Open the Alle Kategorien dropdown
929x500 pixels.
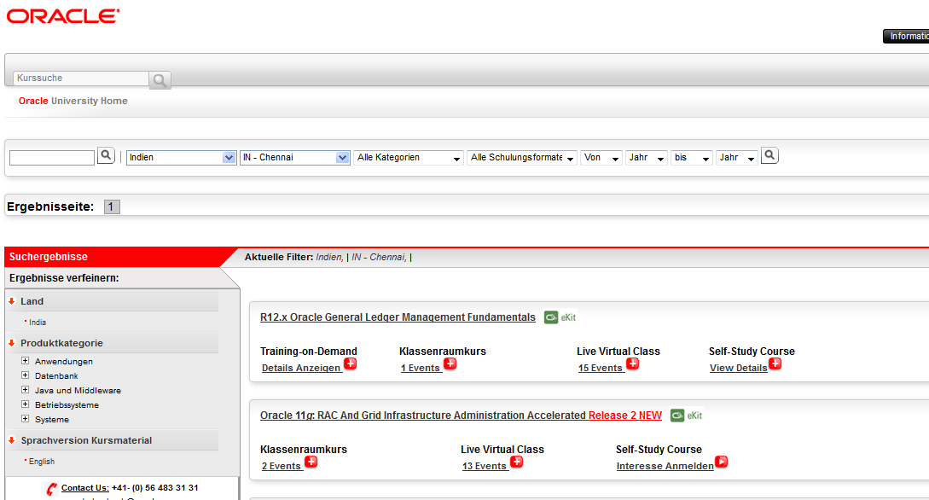pos(409,157)
